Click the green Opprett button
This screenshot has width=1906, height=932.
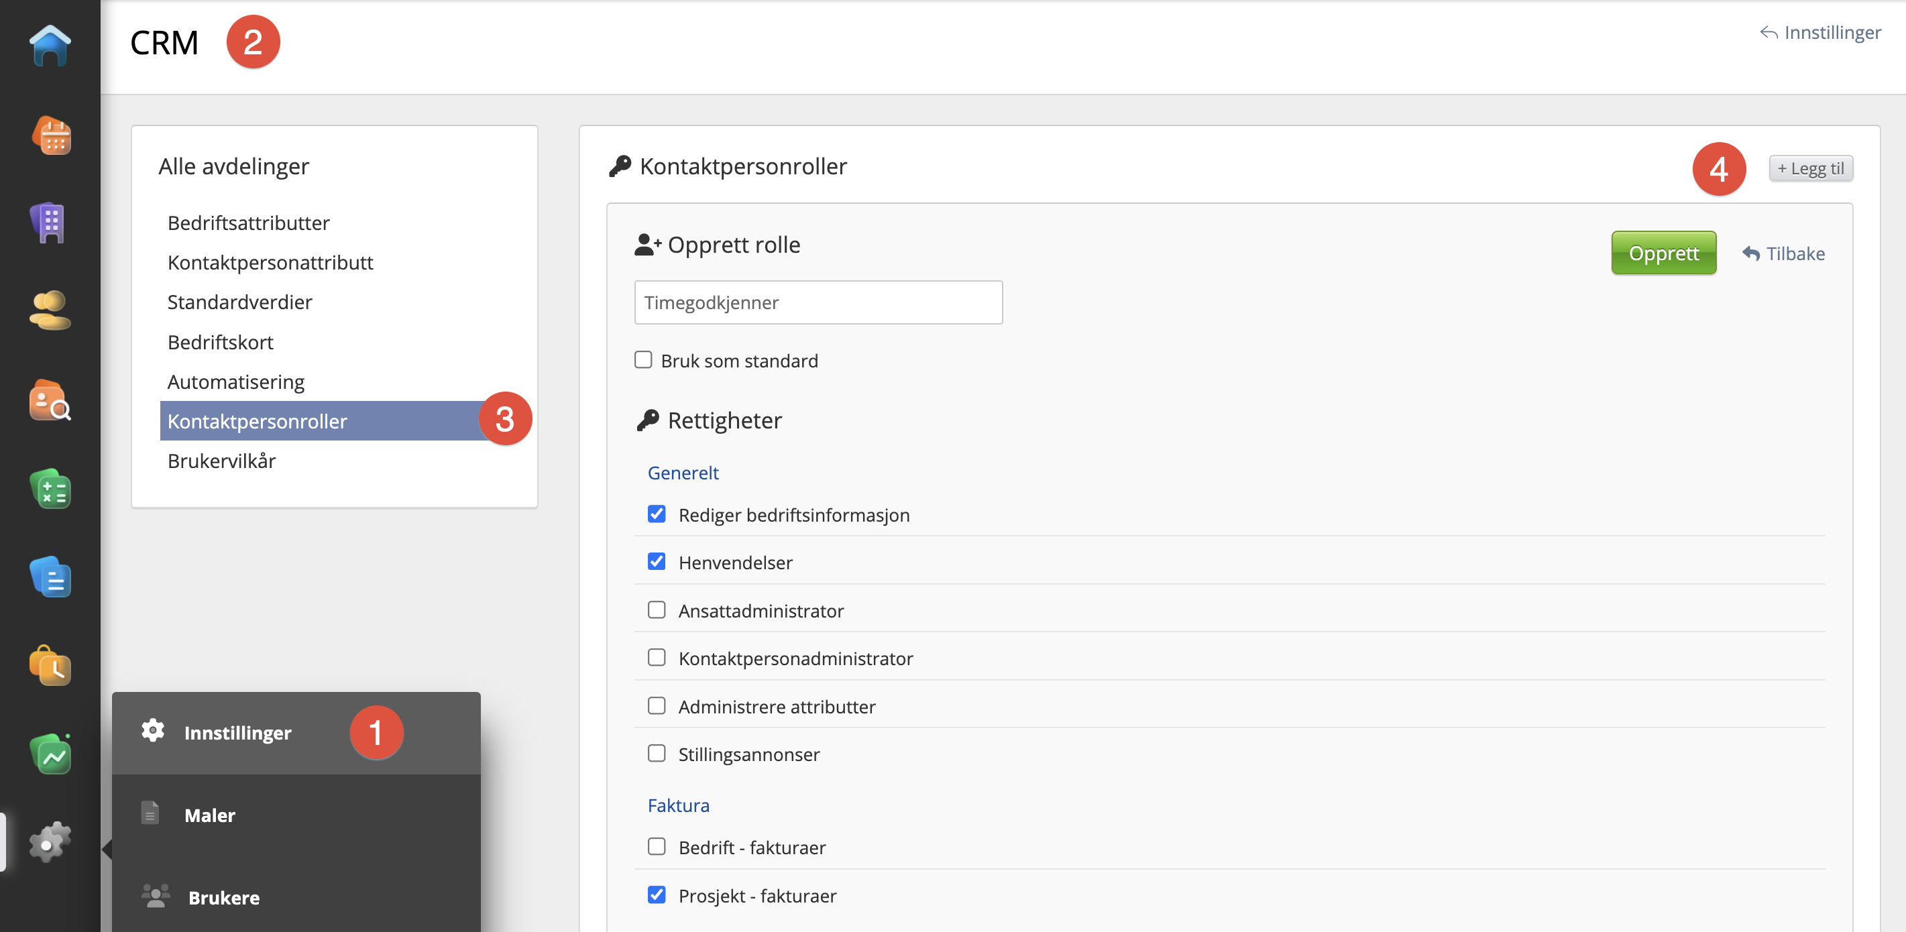click(x=1663, y=253)
